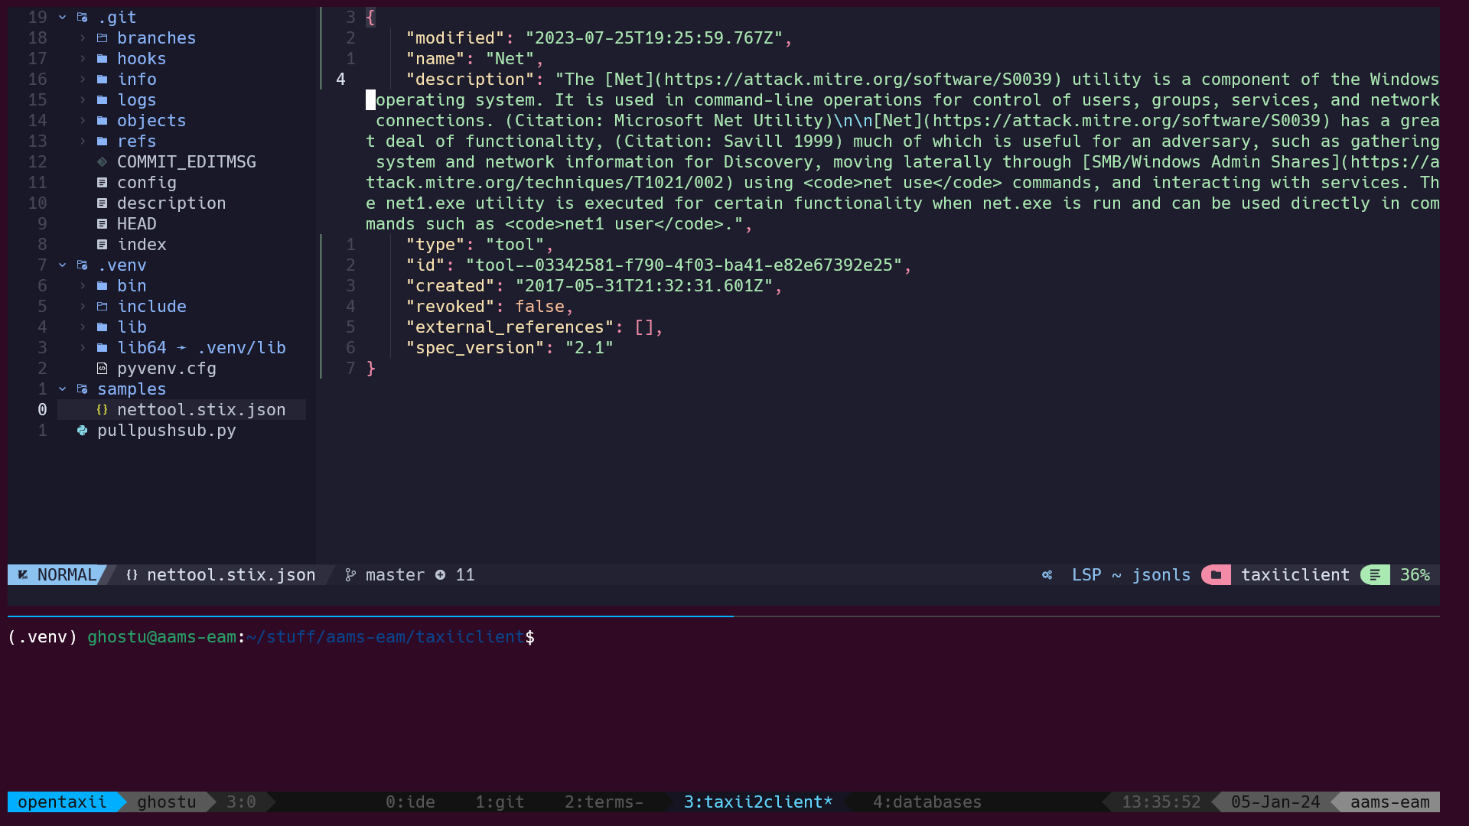The height and width of the screenshot is (826, 1469).
Task: Click the git branch icon in statusline
Action: click(350, 574)
